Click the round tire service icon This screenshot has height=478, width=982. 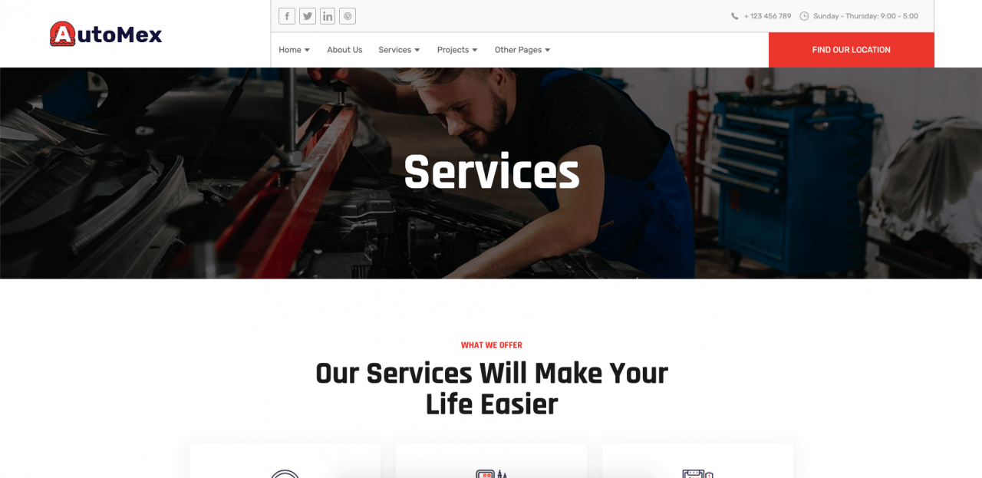coord(285,473)
